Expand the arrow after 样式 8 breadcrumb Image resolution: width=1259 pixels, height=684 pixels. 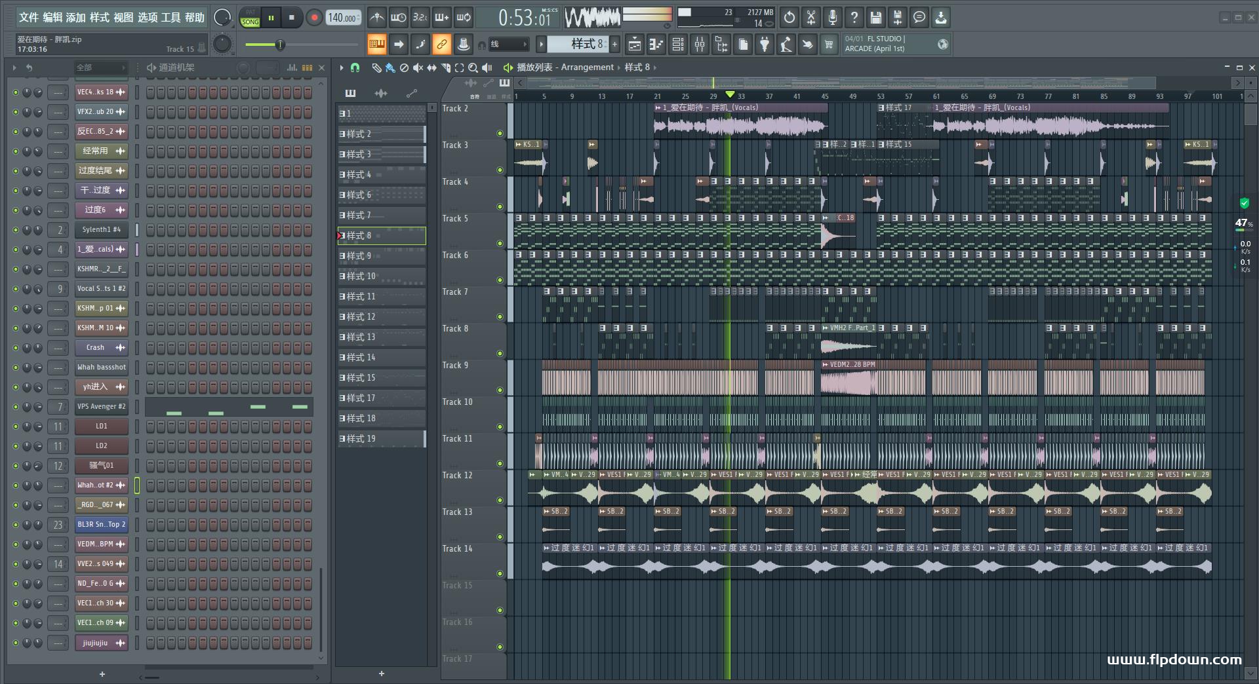pos(654,67)
